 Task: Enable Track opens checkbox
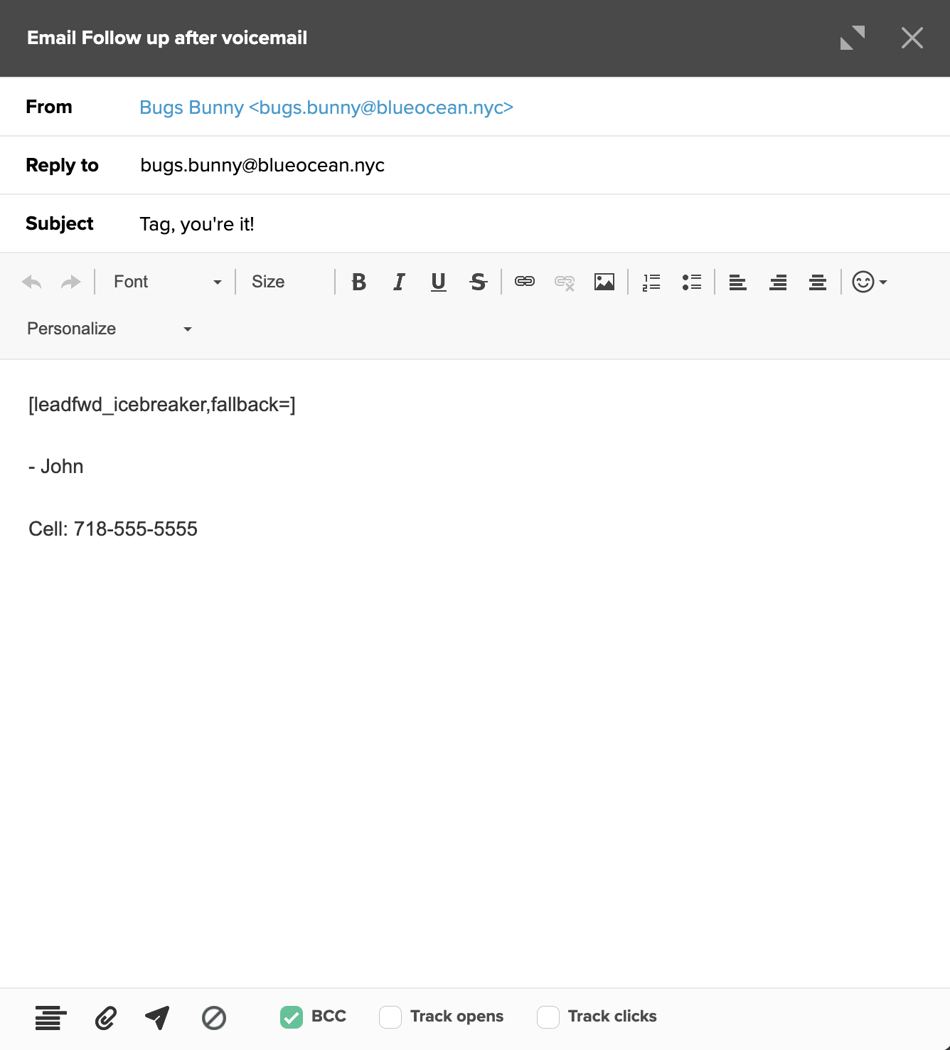(x=390, y=1017)
